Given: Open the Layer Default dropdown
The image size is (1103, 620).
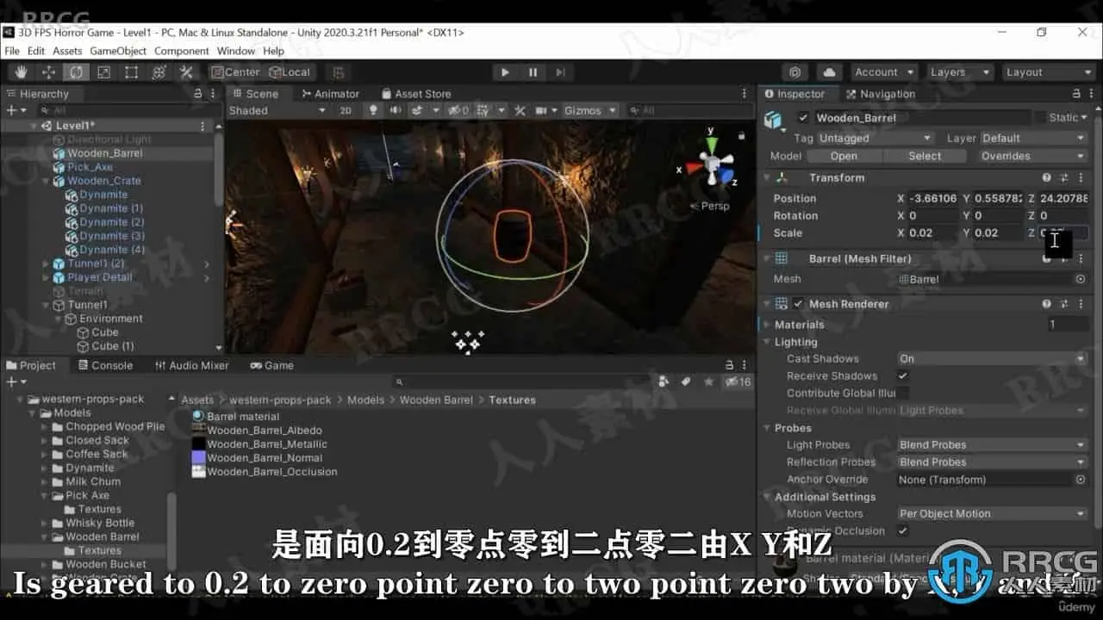Looking at the screenshot, I should coord(1033,138).
